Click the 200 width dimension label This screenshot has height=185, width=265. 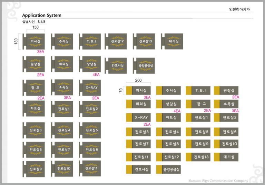pyautogui.click(x=138, y=80)
